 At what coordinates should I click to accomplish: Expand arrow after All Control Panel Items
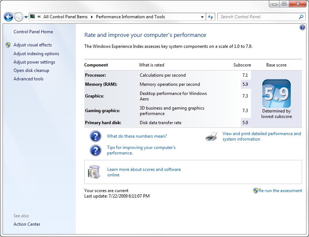(x=92, y=17)
